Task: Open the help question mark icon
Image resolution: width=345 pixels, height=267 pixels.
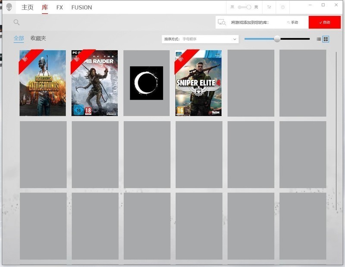Action: tap(283, 7)
